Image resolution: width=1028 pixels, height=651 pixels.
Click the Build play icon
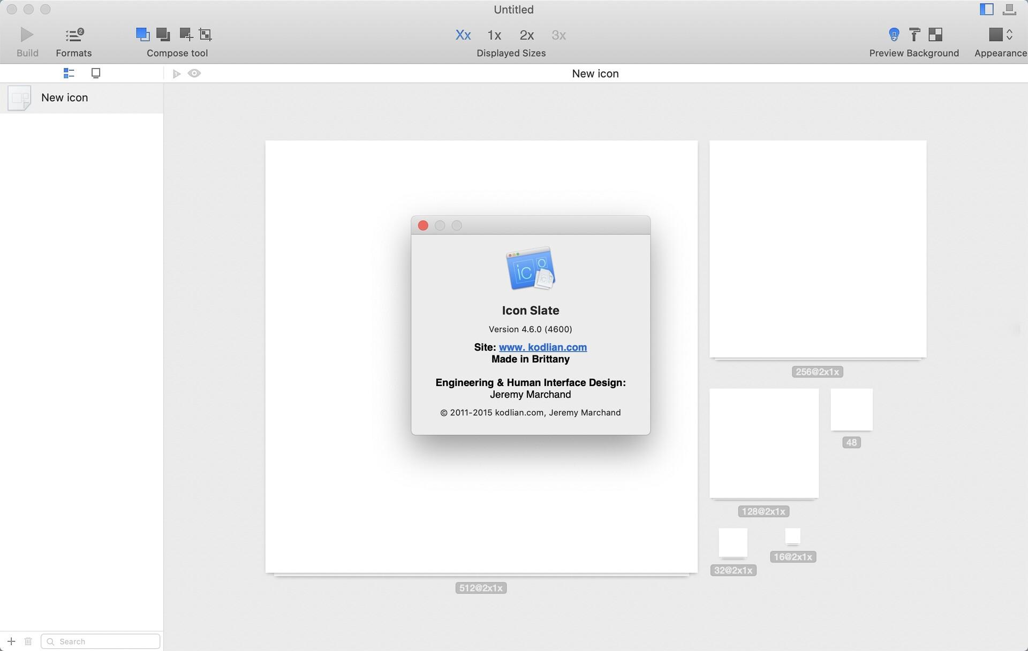pos(27,35)
